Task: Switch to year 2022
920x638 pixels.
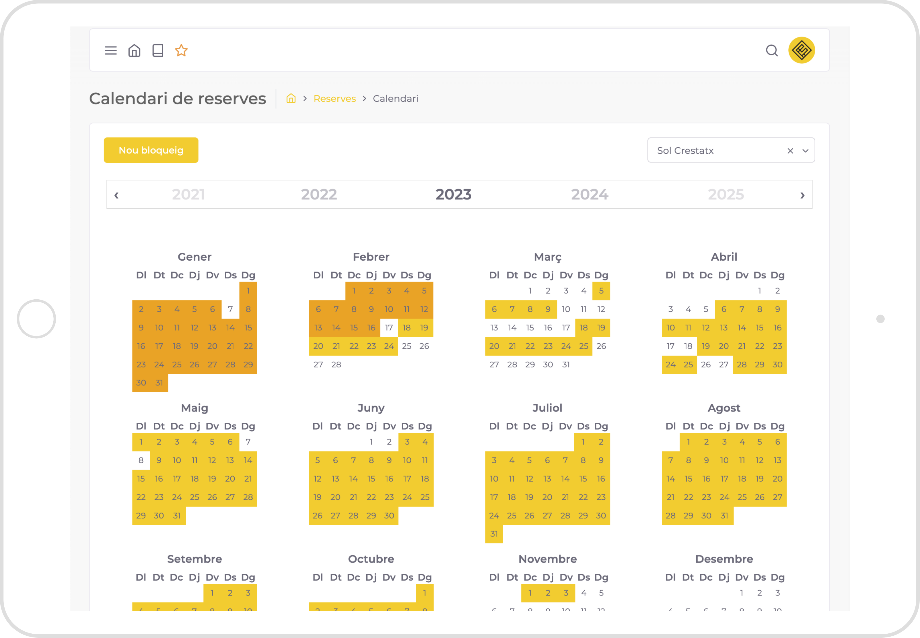Action: tap(319, 195)
